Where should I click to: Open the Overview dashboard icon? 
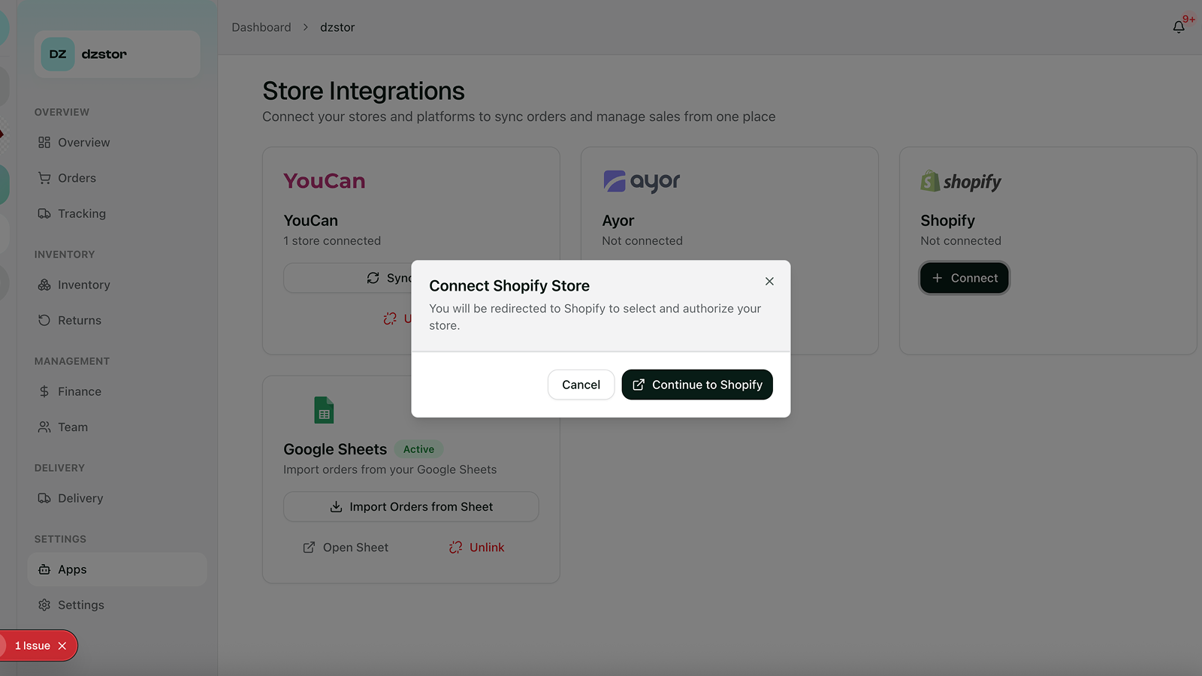coord(46,142)
